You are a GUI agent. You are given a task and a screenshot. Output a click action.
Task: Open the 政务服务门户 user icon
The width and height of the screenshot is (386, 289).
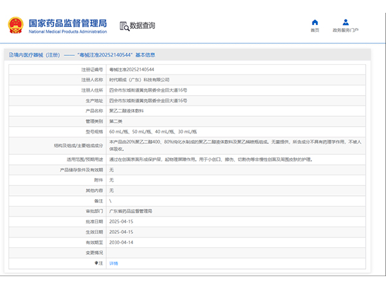[345, 22]
